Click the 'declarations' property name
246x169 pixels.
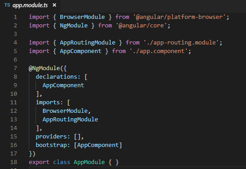point(56,77)
